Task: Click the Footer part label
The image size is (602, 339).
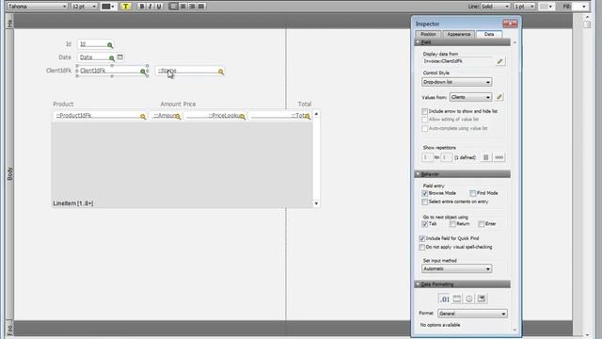Action: click(x=9, y=330)
